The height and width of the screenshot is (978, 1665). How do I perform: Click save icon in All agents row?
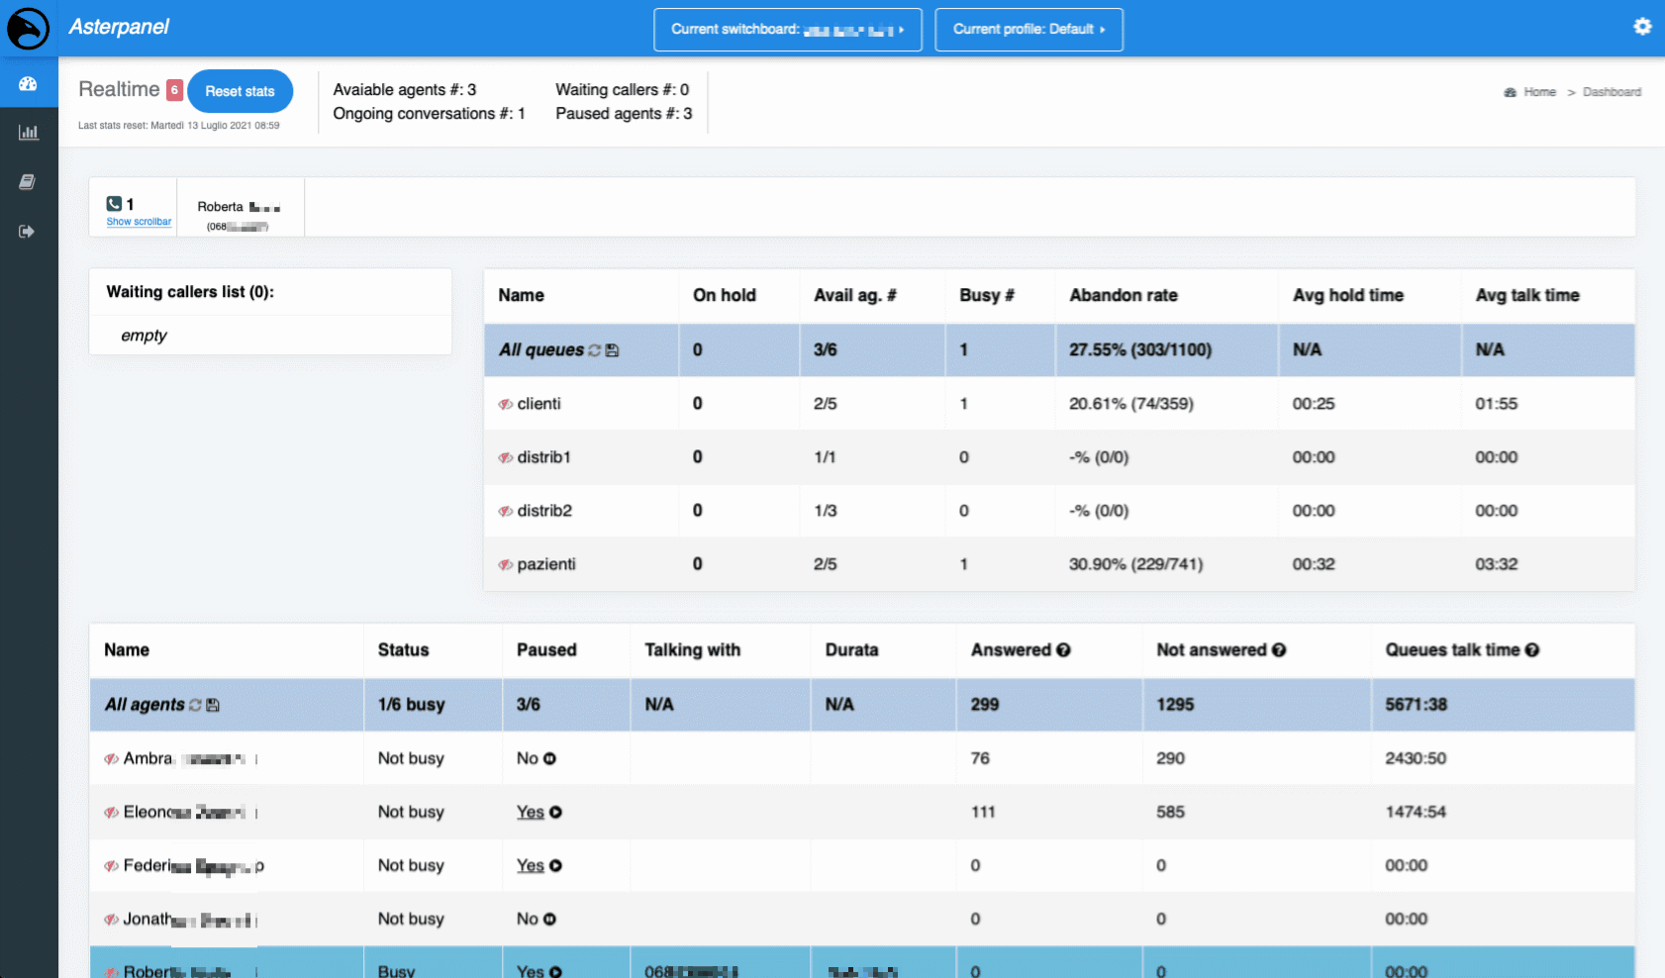click(212, 705)
